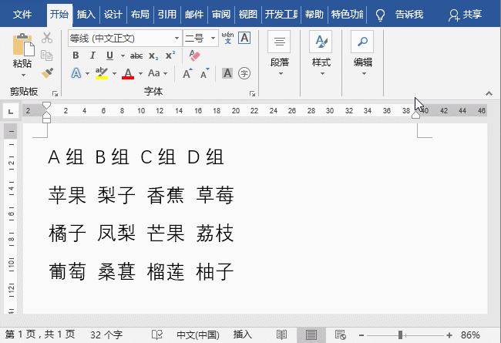501x343 pixels.
Task: Toggle character shading button
Action: 227,73
